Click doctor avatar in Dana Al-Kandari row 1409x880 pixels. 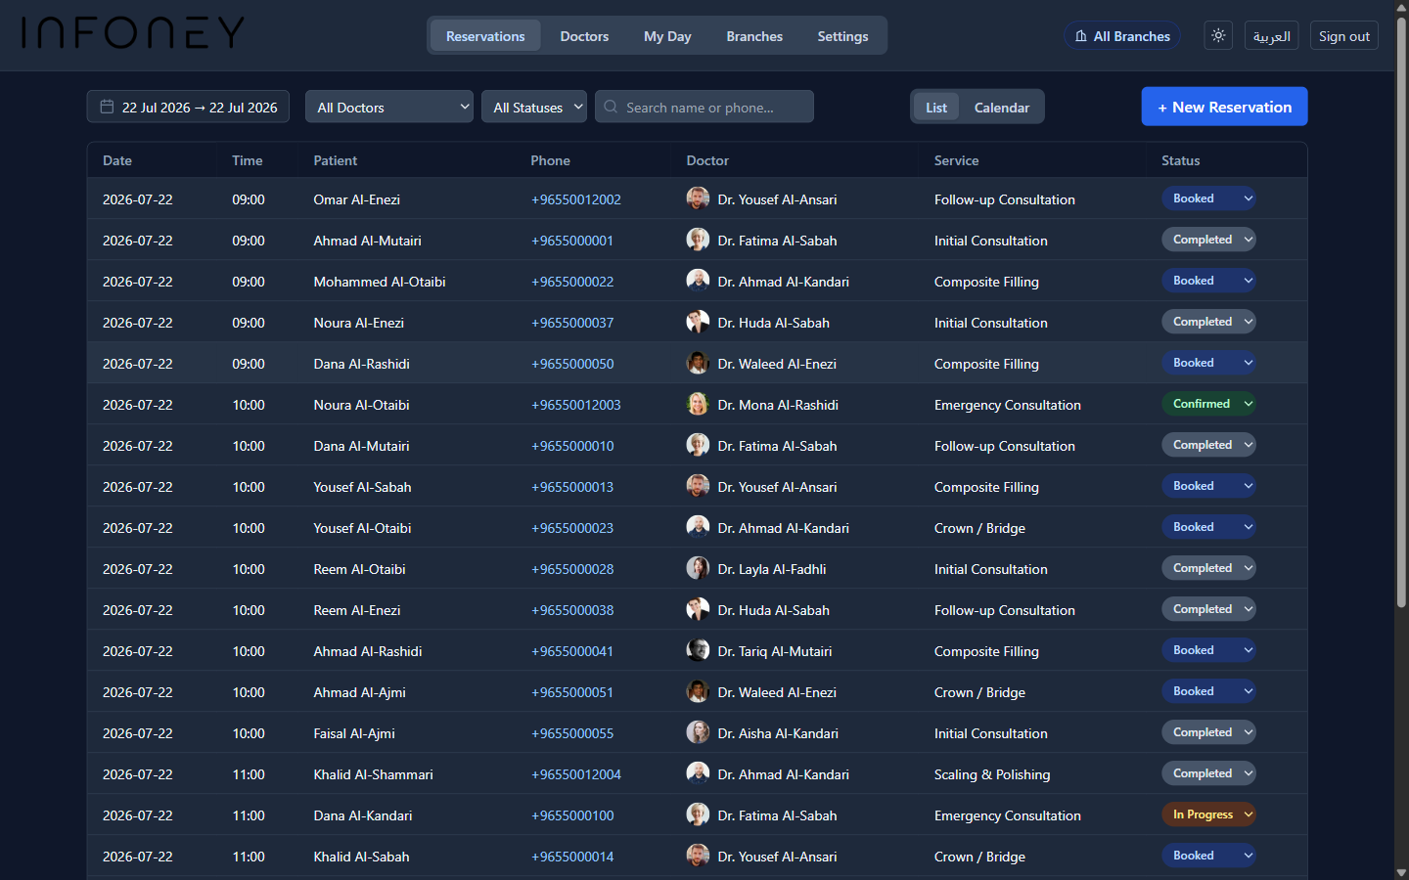point(698,814)
